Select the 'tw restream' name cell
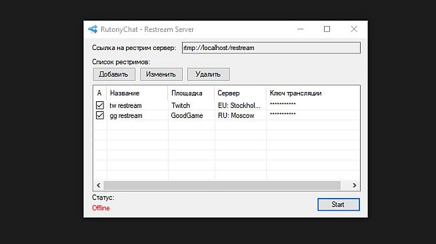 (x=126, y=105)
